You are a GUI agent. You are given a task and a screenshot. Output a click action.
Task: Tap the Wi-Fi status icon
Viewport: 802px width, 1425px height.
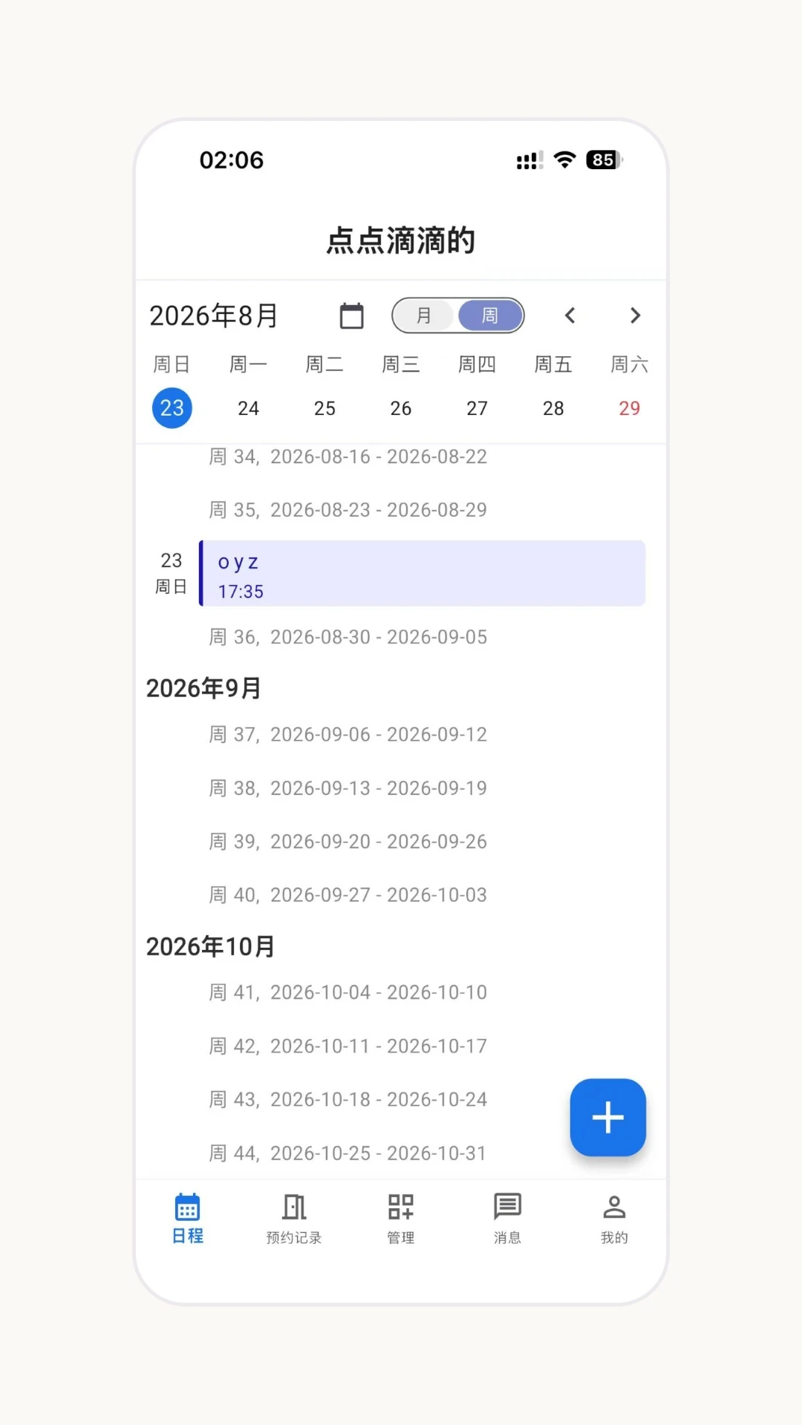click(565, 160)
